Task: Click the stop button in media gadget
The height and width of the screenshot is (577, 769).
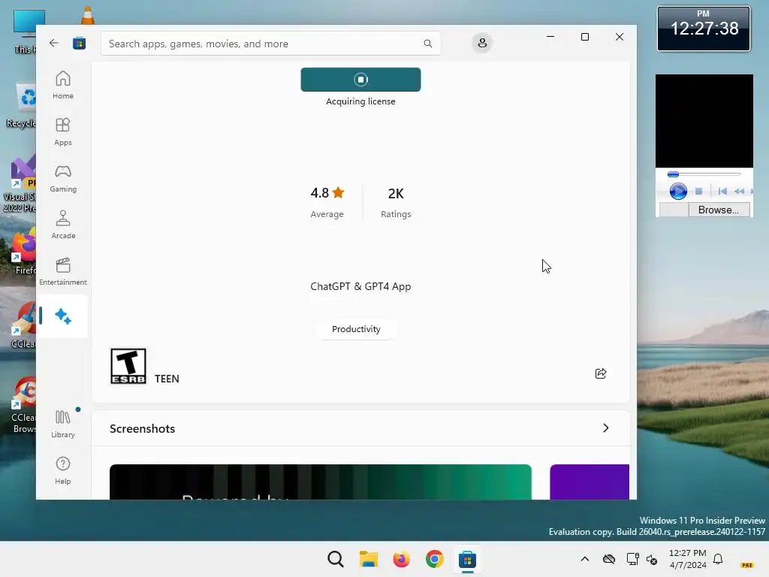Action: (699, 192)
